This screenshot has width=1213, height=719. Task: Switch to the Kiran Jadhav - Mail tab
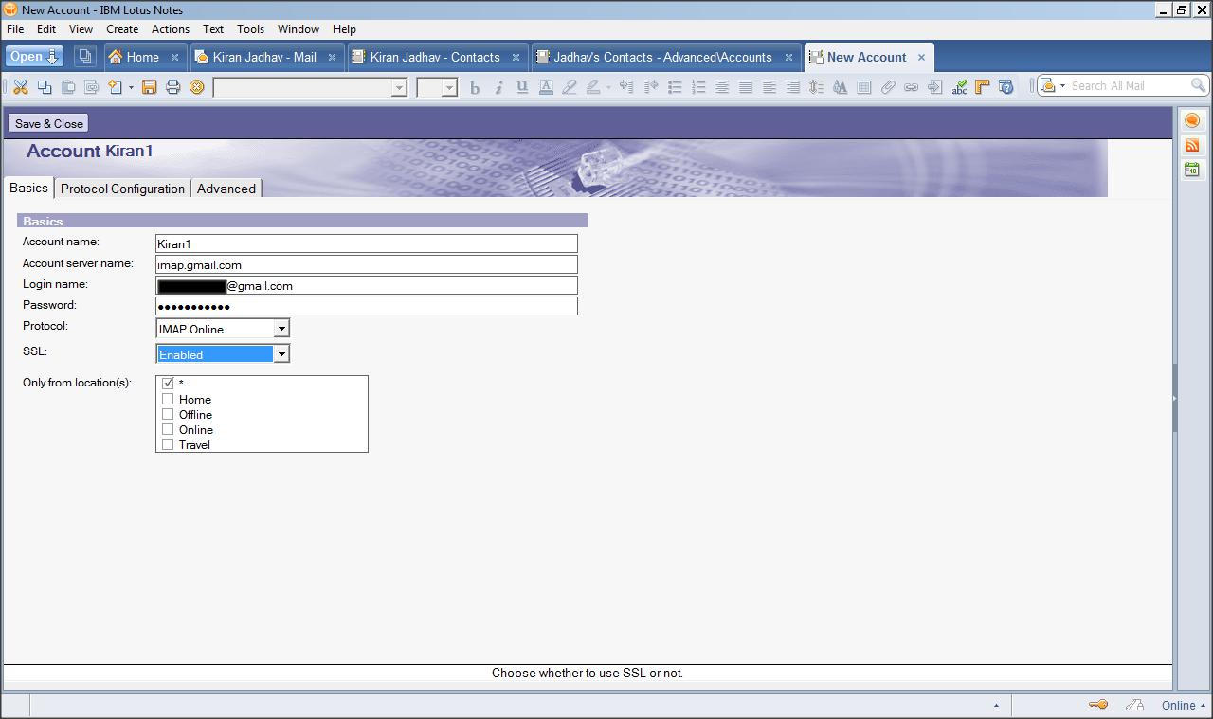(265, 57)
